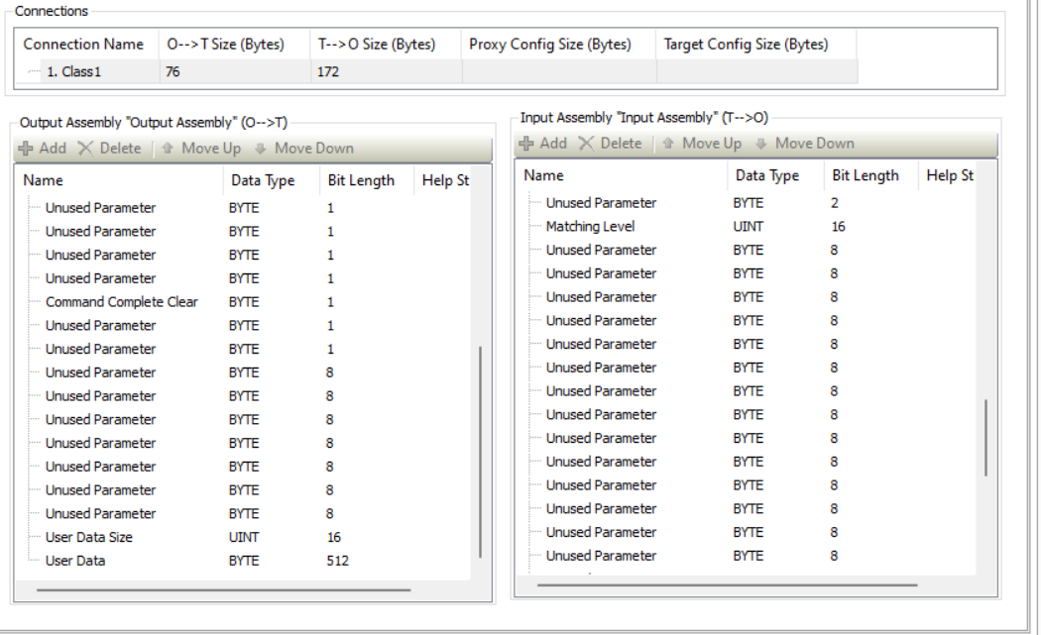
Task: Select the Command Complete Clear parameter
Action: (x=122, y=302)
